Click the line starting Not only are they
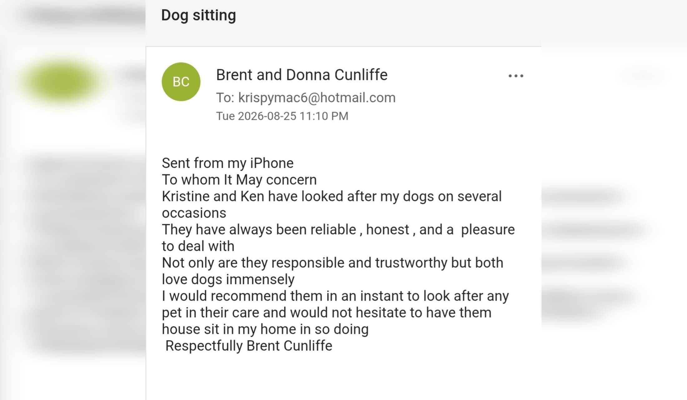 [333, 263]
